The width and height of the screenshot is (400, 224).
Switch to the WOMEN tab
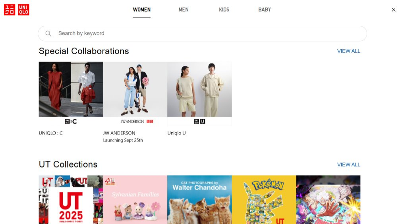pos(141,10)
